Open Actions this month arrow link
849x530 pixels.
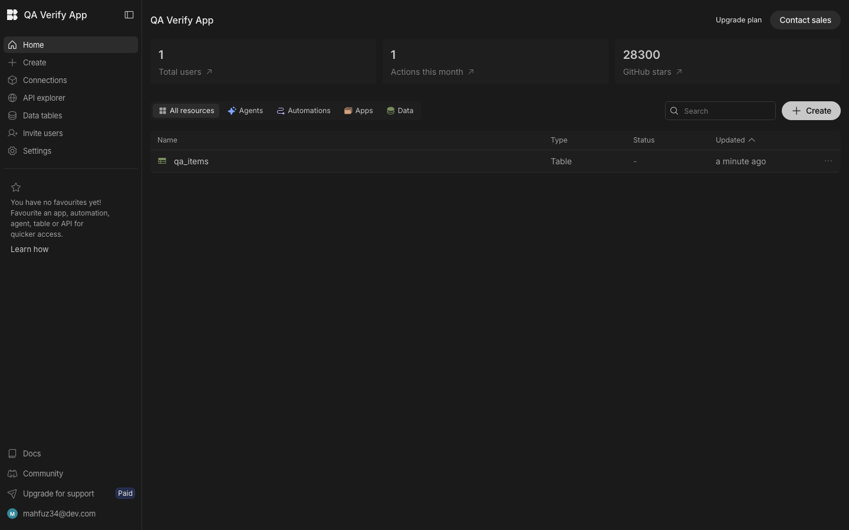[470, 72]
